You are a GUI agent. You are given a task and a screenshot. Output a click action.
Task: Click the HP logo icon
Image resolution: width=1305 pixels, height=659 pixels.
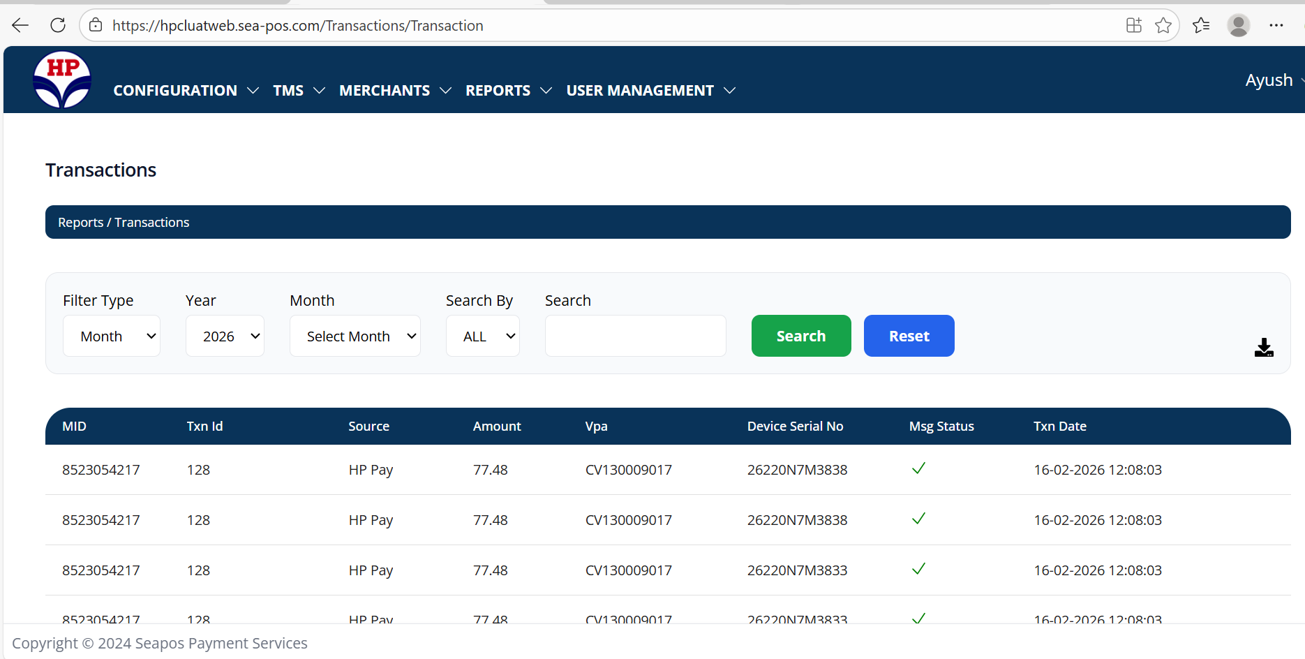[62, 80]
